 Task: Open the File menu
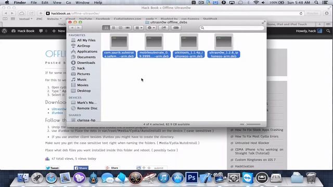[33, 3]
